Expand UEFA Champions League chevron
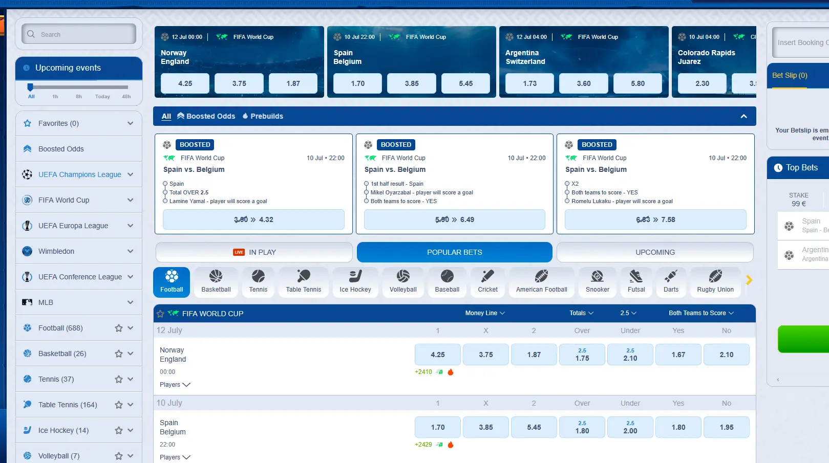Image resolution: width=829 pixels, height=463 pixels. pos(131,174)
